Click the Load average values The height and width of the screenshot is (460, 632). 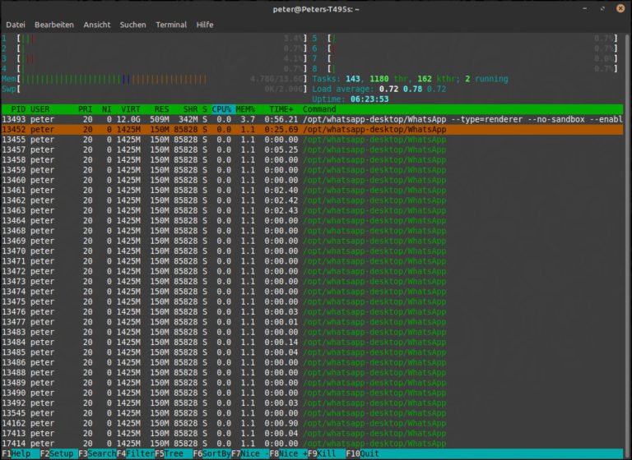point(412,89)
